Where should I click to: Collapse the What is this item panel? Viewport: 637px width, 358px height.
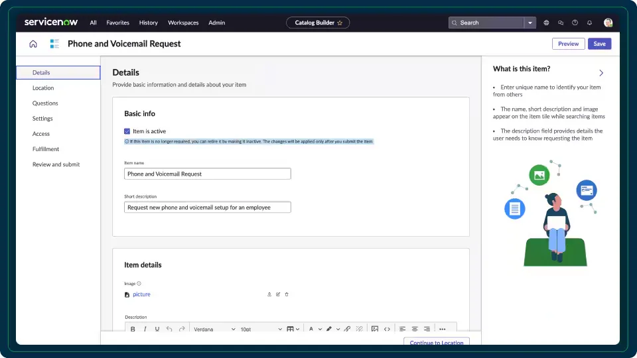(x=601, y=73)
